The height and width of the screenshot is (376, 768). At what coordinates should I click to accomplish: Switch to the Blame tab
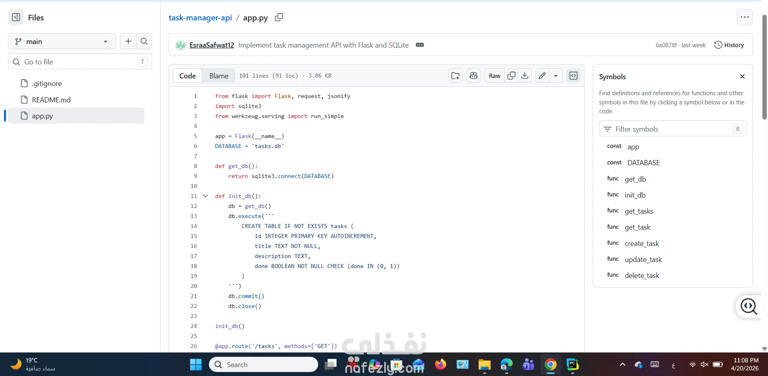(219, 76)
